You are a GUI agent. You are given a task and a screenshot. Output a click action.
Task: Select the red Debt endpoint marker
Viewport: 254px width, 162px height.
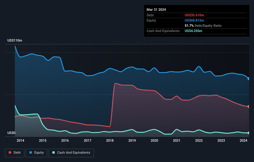coord(249,107)
